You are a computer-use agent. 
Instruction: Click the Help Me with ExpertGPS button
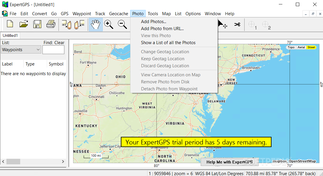pyautogui.click(x=229, y=162)
